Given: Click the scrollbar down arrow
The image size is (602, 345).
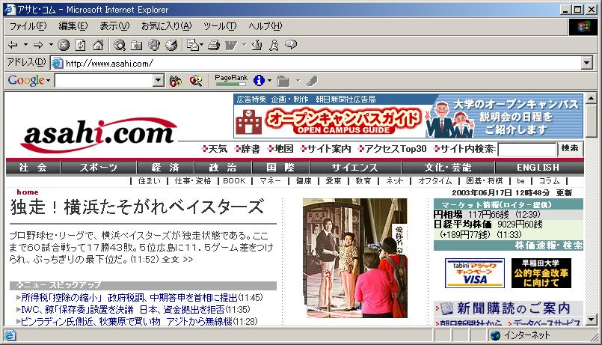Looking at the screenshot, I should (x=592, y=320).
